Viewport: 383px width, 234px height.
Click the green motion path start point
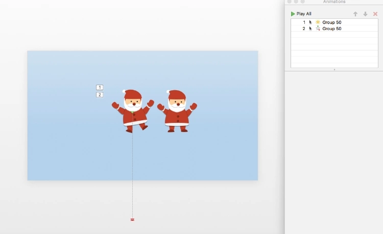[x=132, y=112]
